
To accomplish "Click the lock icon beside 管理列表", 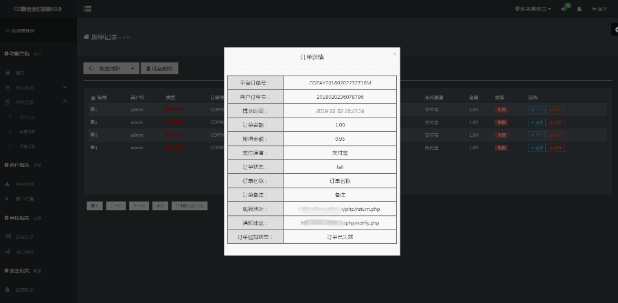I will click(8, 289).
